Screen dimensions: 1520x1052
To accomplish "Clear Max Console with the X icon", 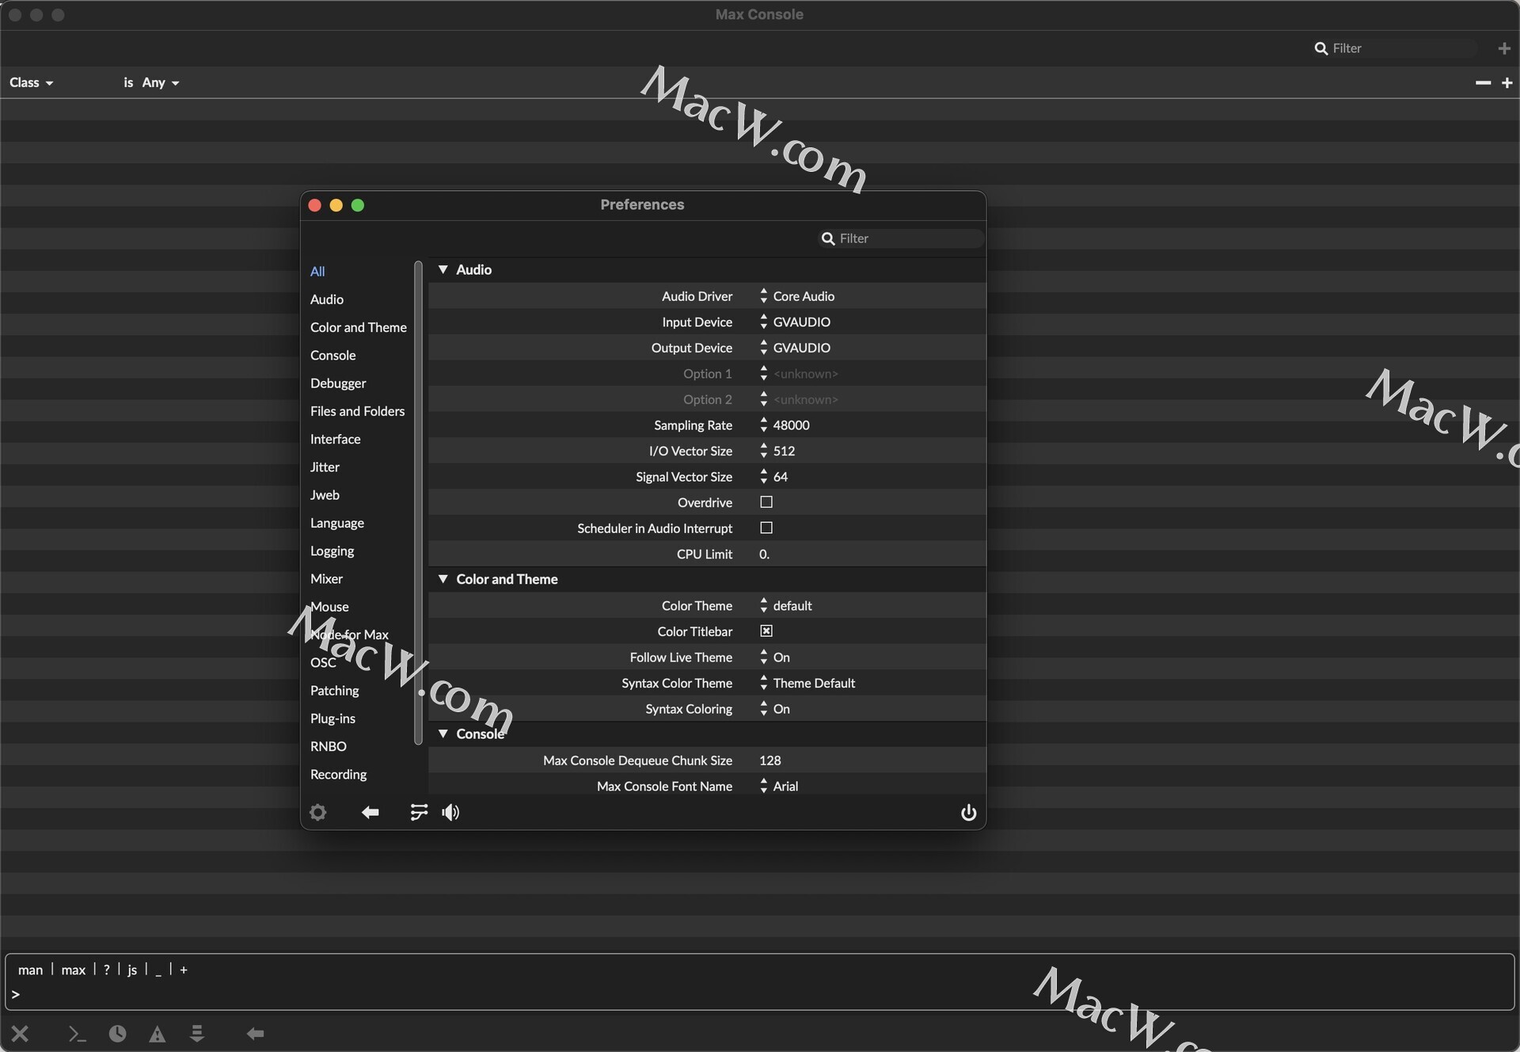I will (21, 1033).
